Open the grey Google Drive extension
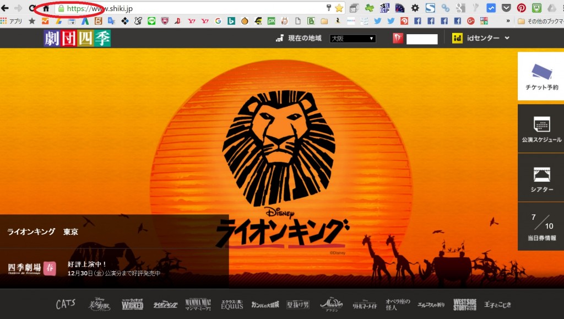 pos(552,8)
